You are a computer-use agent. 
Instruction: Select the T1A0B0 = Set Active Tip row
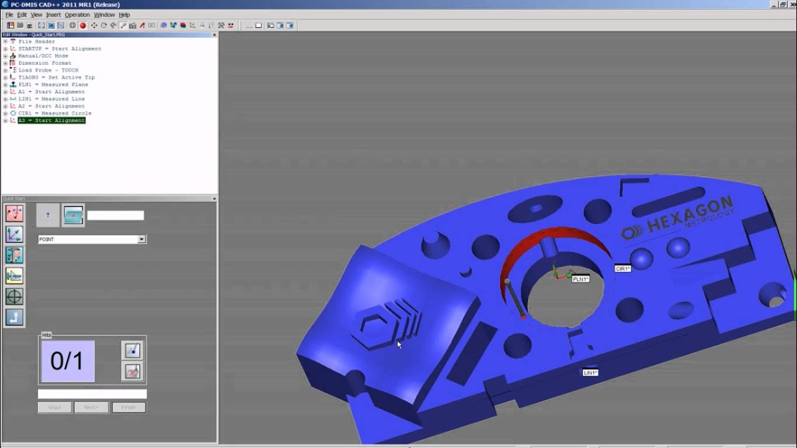point(57,78)
